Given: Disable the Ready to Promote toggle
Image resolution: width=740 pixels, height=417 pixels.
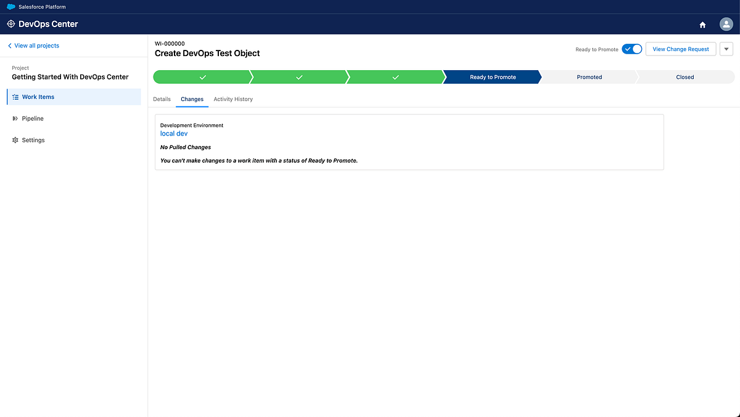Looking at the screenshot, I should 631,49.
